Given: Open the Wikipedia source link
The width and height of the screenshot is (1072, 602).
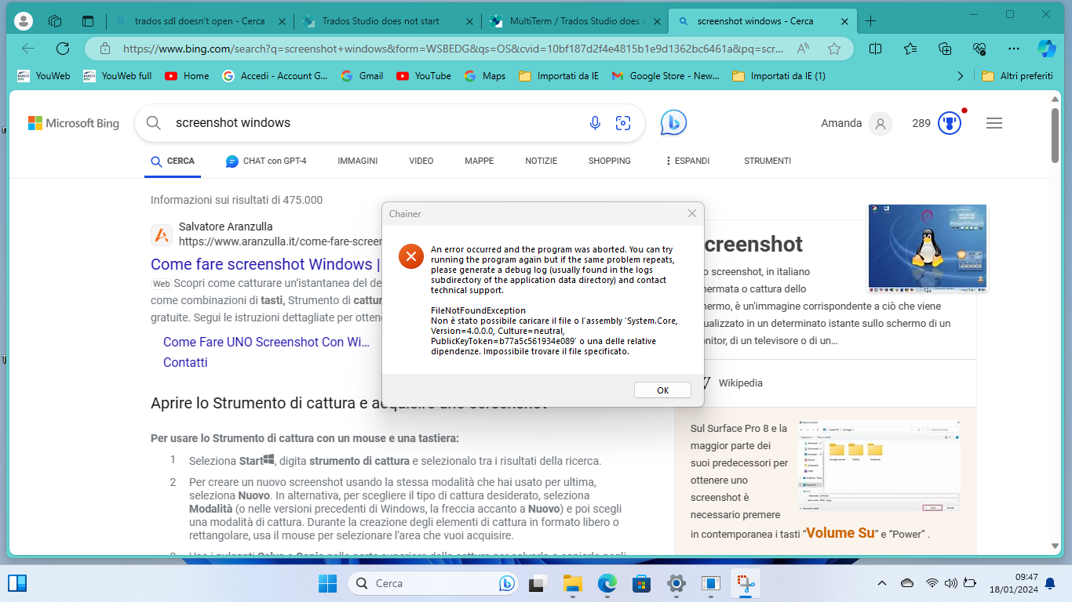Looking at the screenshot, I should pyautogui.click(x=740, y=383).
